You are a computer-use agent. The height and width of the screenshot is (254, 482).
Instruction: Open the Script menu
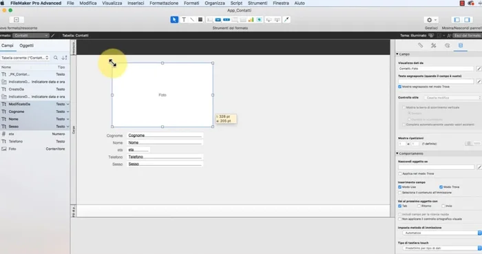click(x=236, y=3)
